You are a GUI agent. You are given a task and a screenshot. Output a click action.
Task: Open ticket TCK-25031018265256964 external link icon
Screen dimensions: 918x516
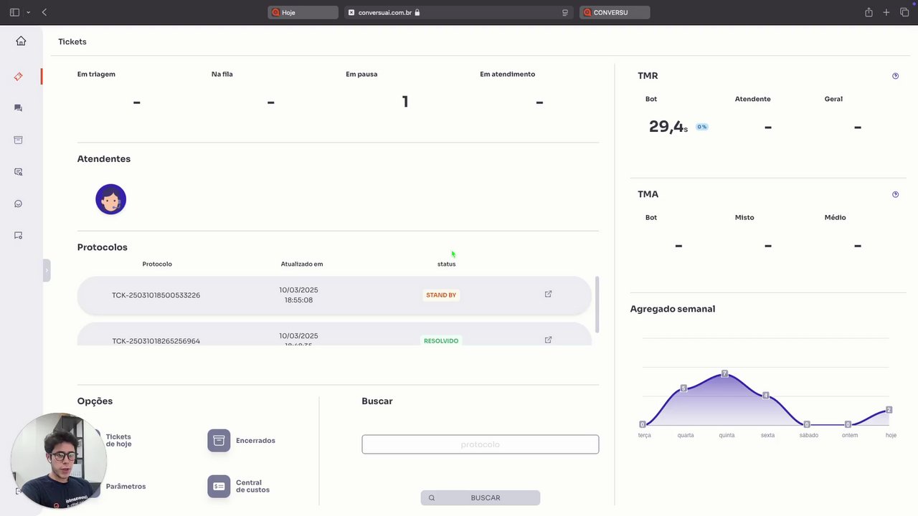tap(548, 340)
